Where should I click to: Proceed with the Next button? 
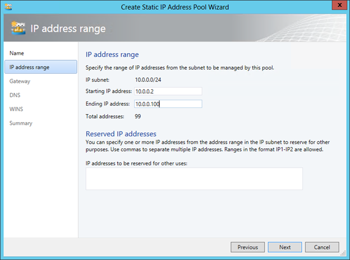(x=285, y=247)
